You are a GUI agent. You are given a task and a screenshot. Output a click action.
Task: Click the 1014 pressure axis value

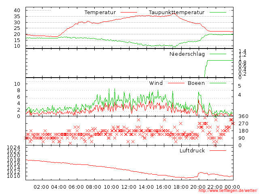click(13, 168)
